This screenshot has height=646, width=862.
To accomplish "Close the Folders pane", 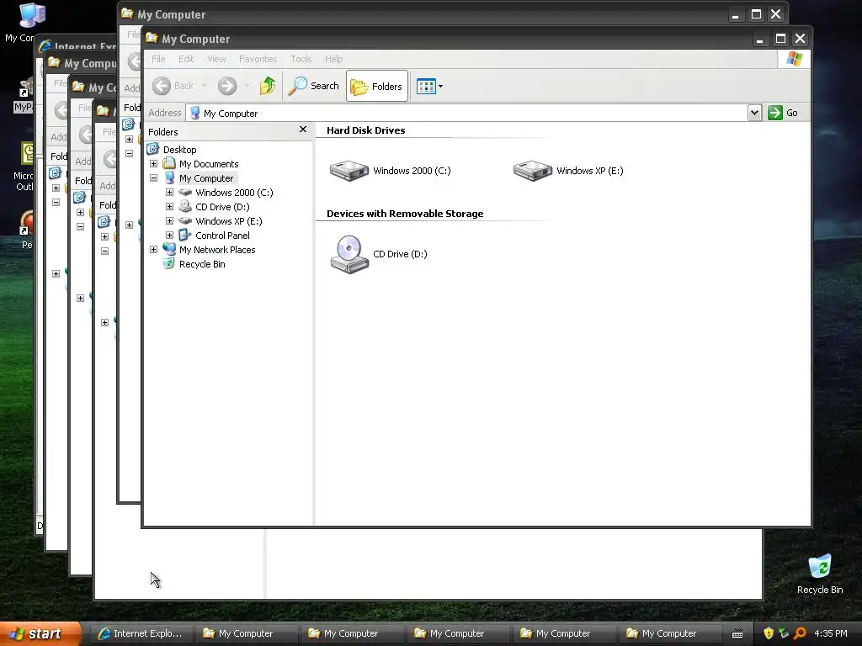I will pyautogui.click(x=303, y=130).
